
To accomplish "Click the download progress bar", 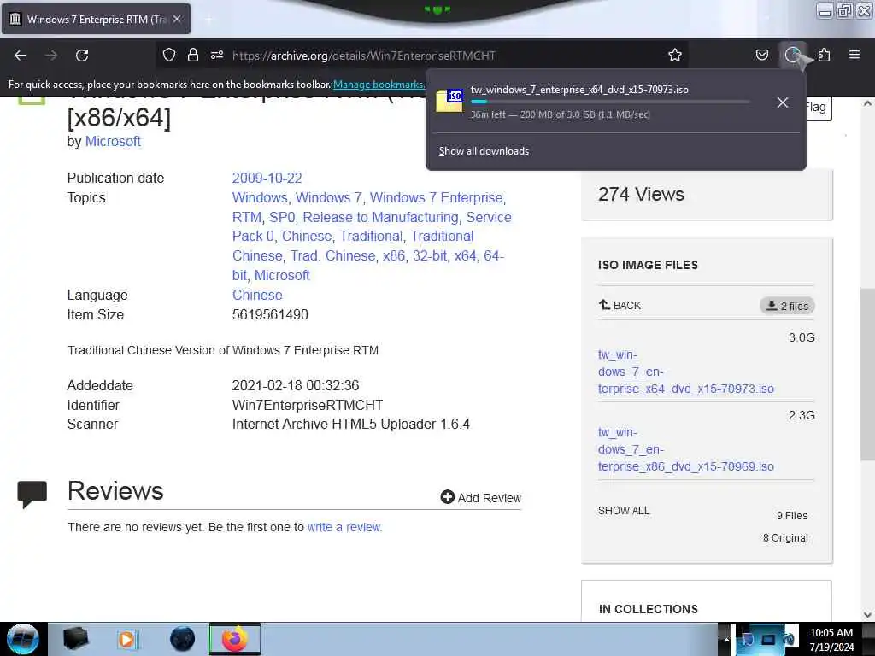I will [609, 102].
